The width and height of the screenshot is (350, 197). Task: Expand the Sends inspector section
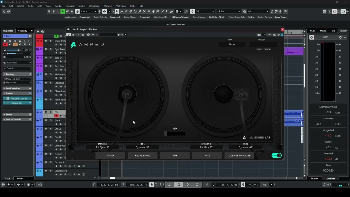coord(17,114)
